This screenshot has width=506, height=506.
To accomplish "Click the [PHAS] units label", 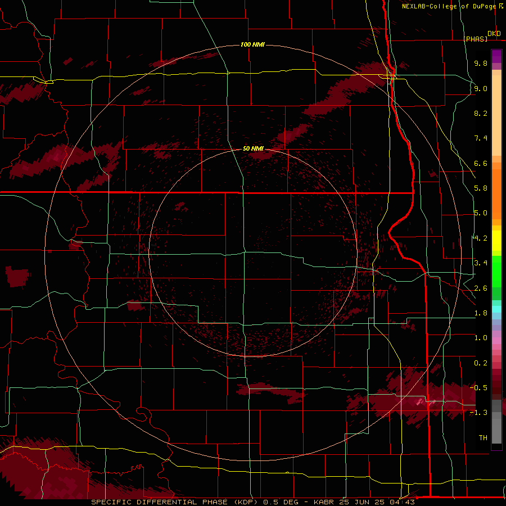I will tap(476, 39).
